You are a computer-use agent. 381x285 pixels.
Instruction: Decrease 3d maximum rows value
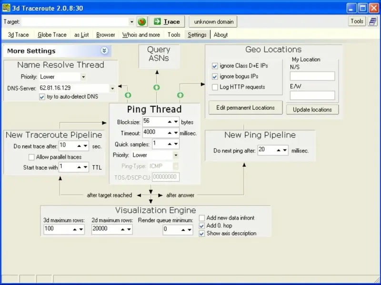tap(81, 229)
